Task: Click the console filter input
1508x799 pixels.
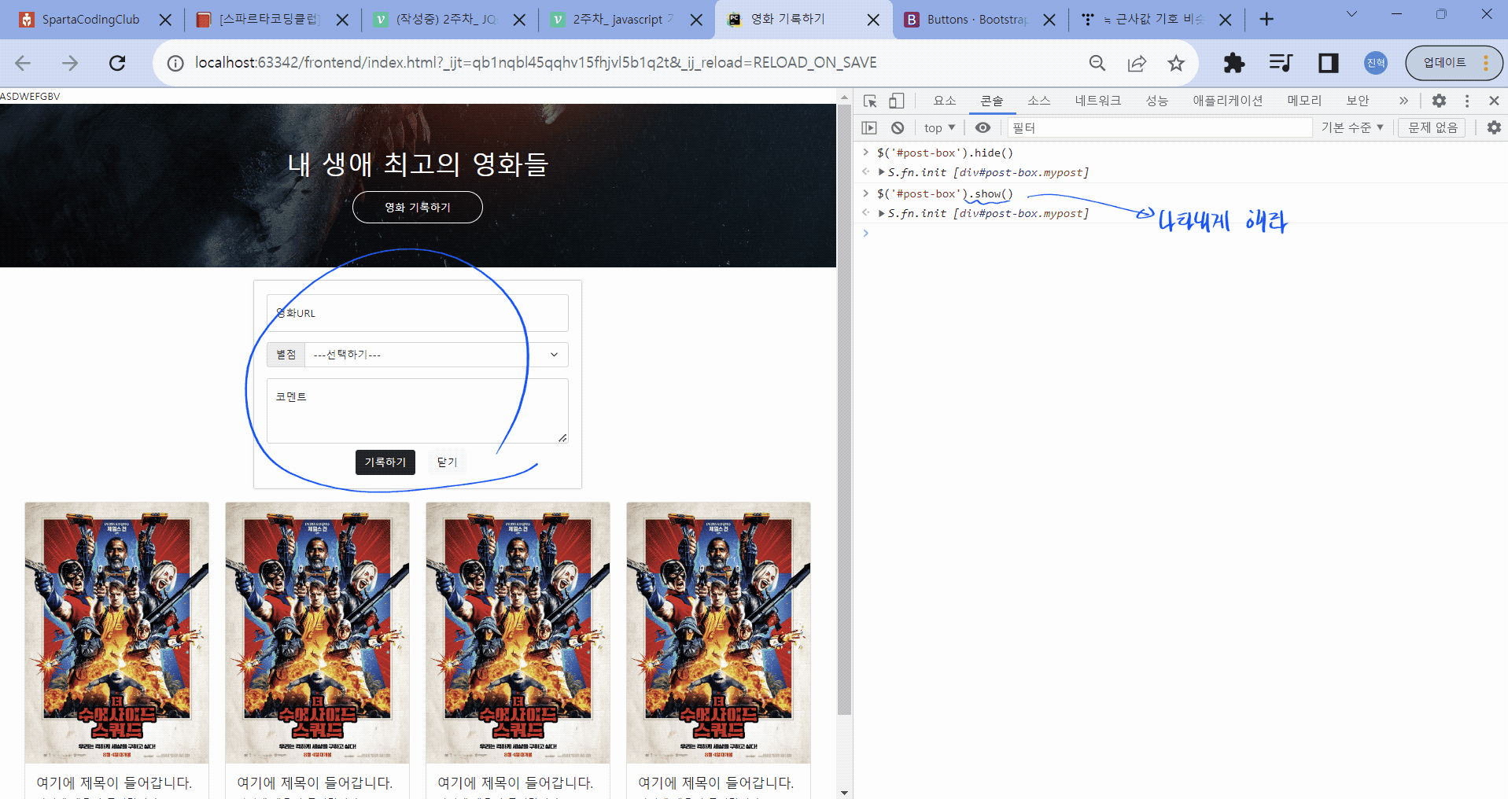Action: (1160, 127)
